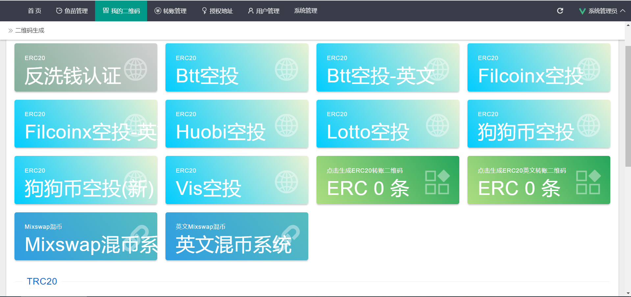Click the globe icon on Huobi空投 card
Screen dimensions: 631x297
(287, 125)
